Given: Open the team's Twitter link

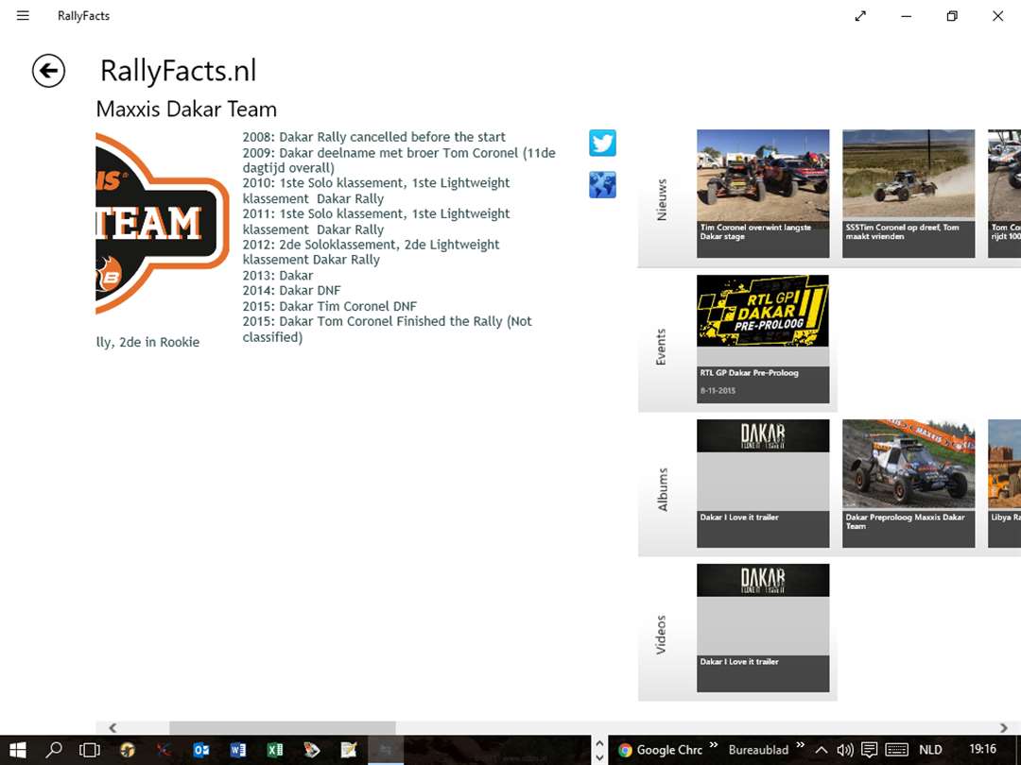Looking at the screenshot, I should click(602, 143).
